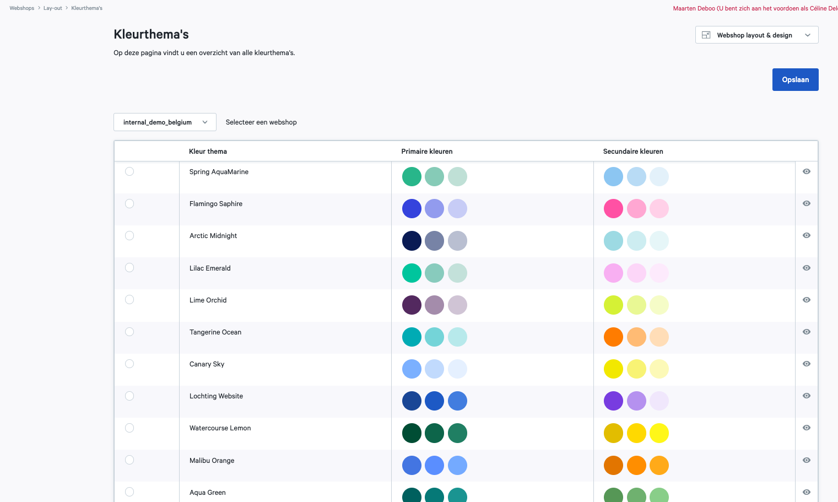Select the Canary Sky radio button
This screenshot has width=838, height=502.
pos(129,364)
